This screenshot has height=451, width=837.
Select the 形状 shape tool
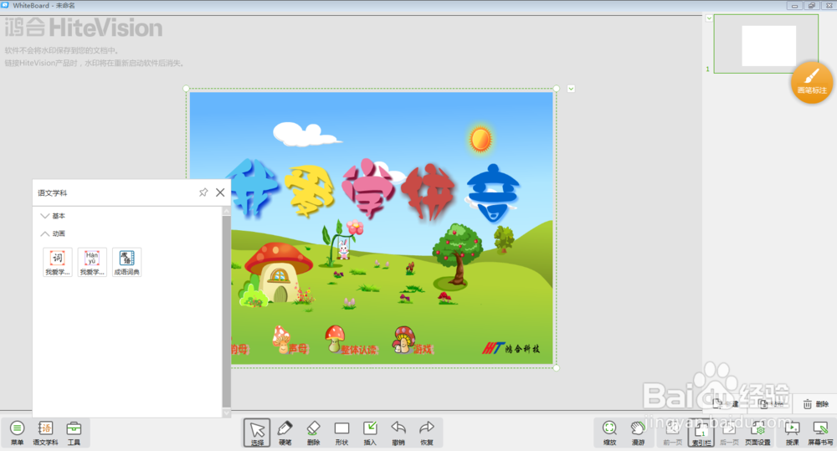(341, 433)
